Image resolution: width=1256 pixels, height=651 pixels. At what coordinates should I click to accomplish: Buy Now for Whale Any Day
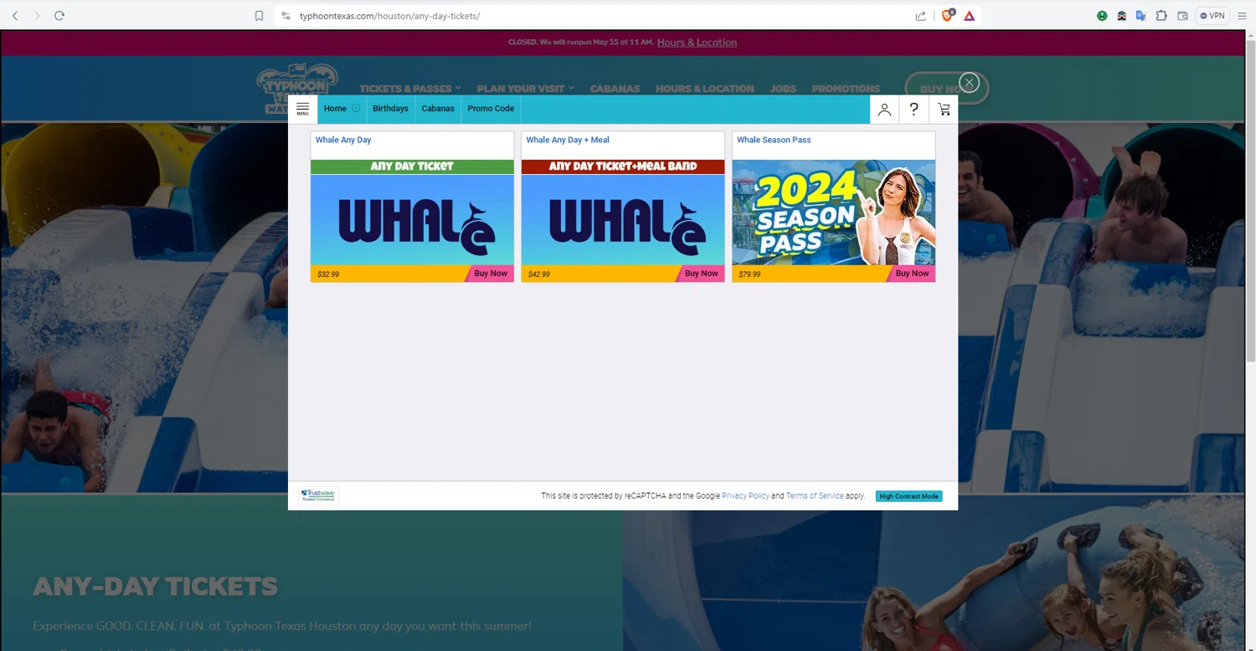(x=490, y=274)
